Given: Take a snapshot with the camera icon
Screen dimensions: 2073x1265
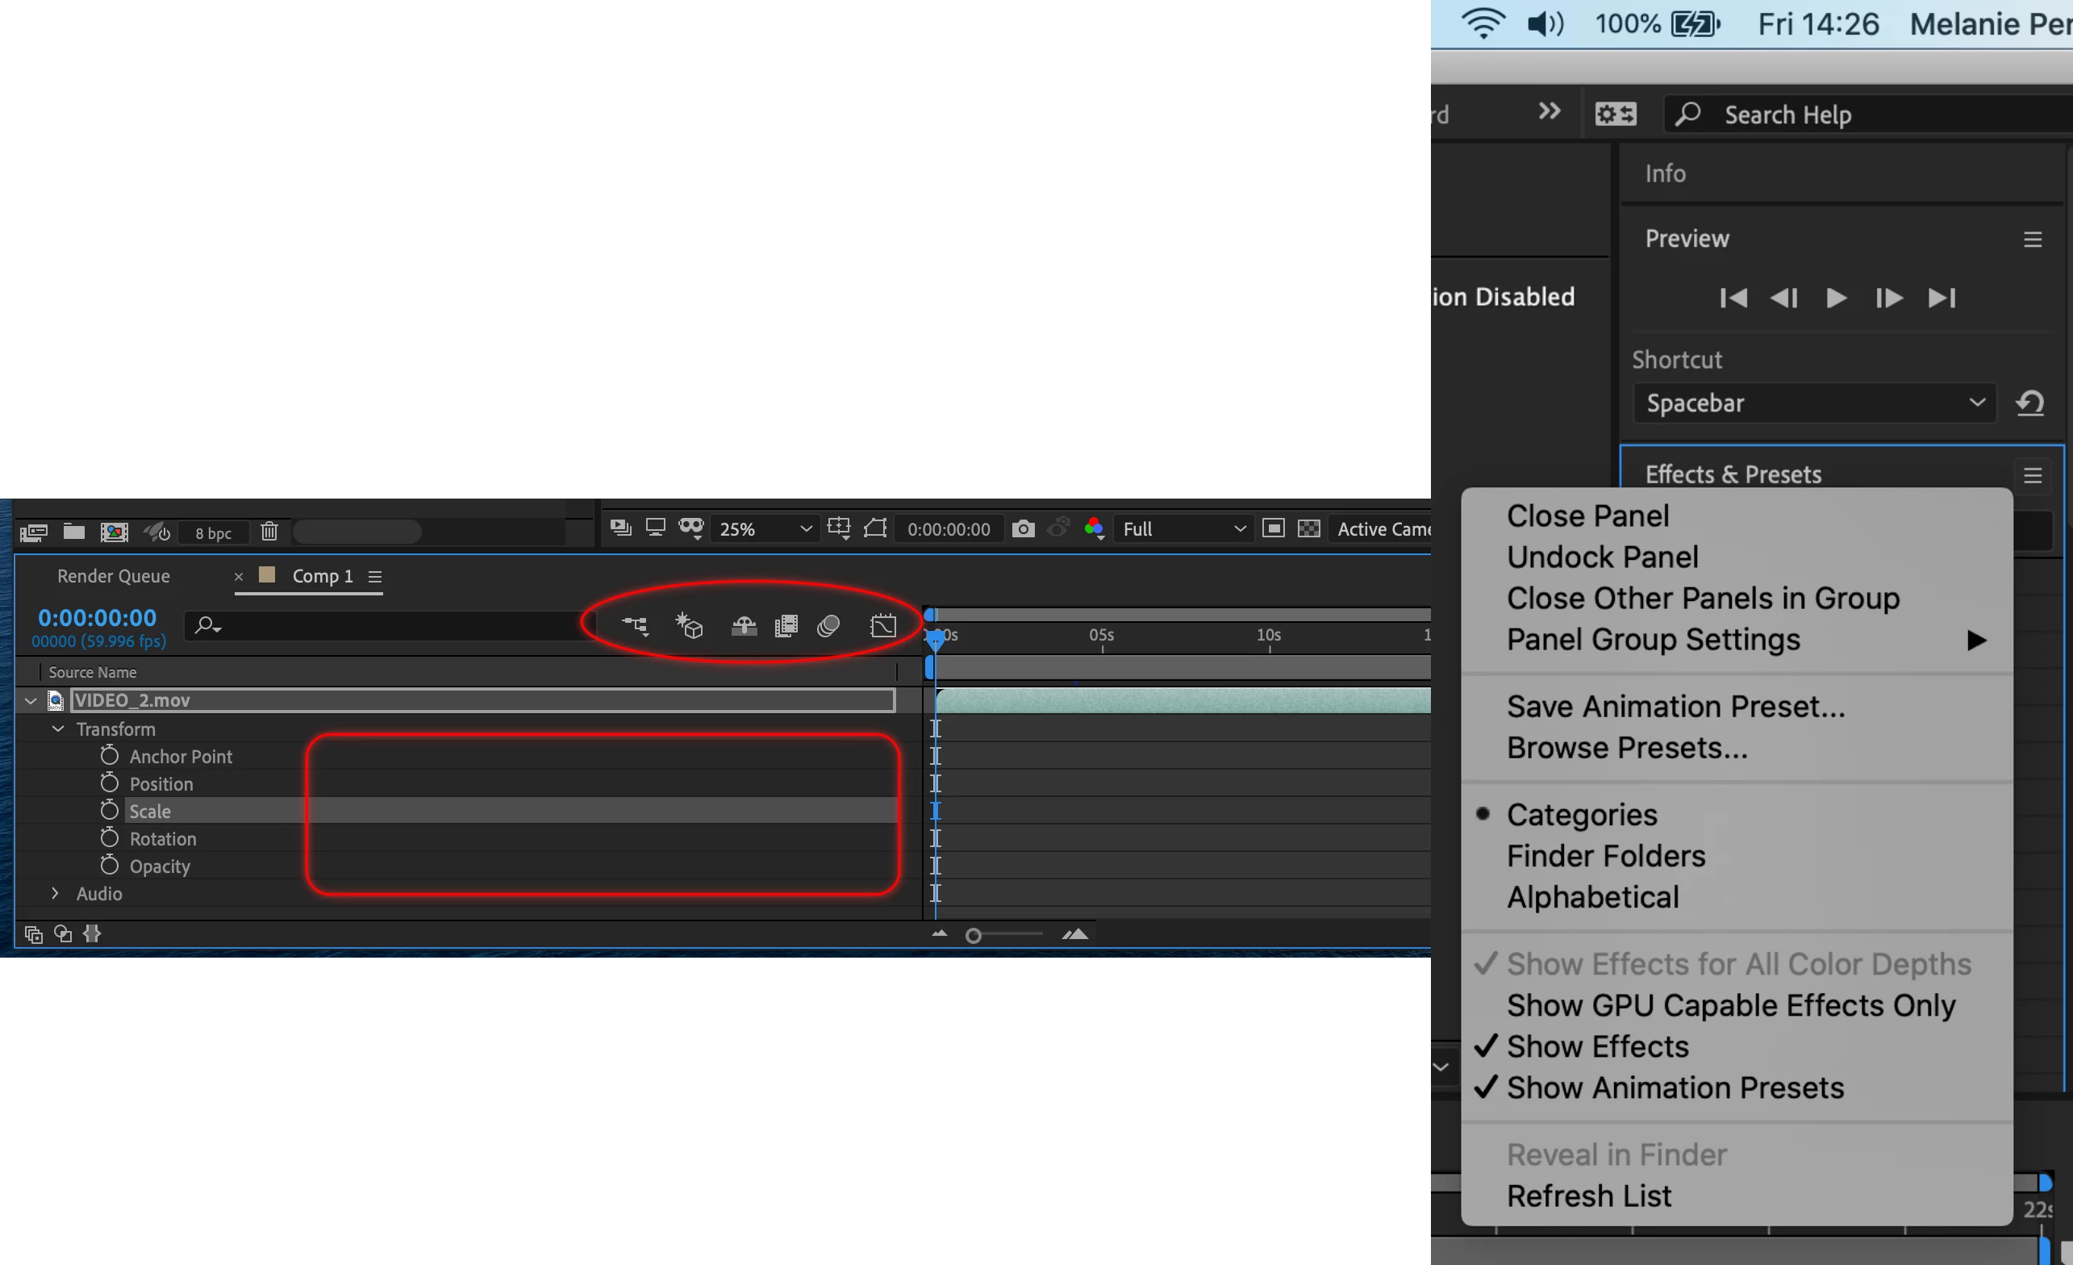Looking at the screenshot, I should click(x=1023, y=528).
